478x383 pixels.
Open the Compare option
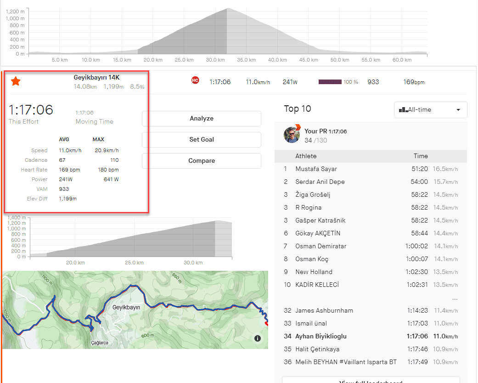point(201,161)
